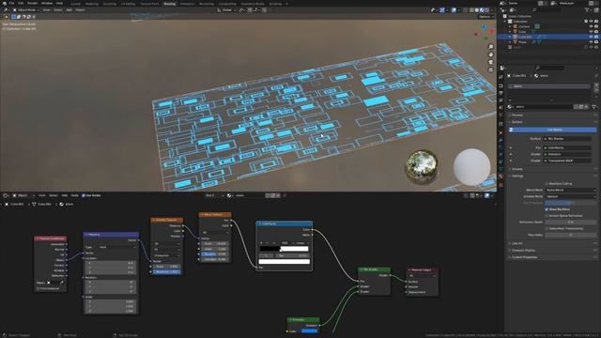Open the Material properties tab
This screenshot has width=601, height=338.
click(x=501, y=177)
